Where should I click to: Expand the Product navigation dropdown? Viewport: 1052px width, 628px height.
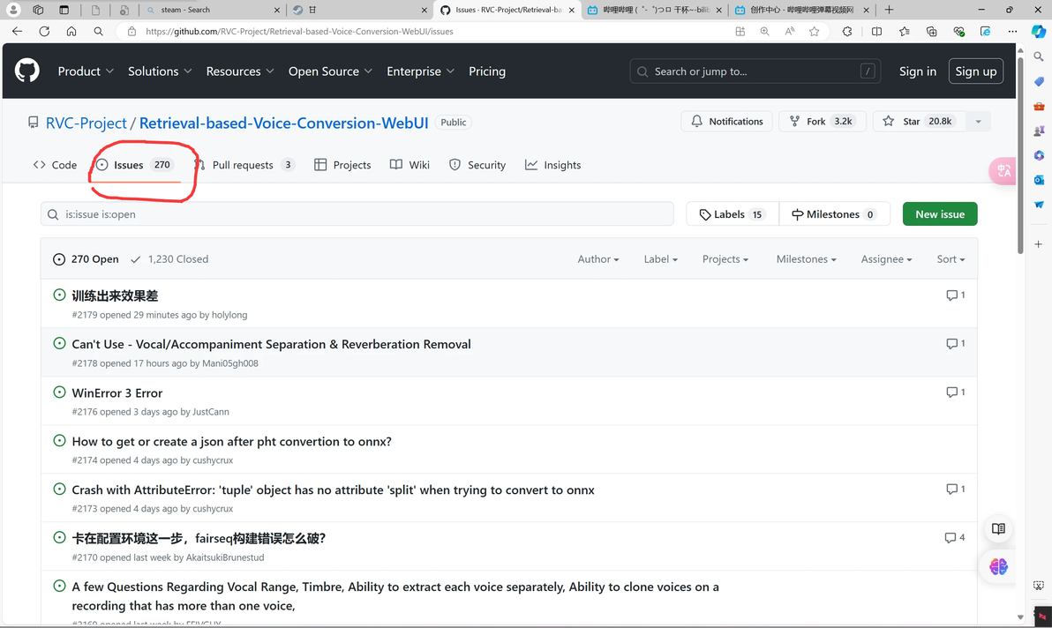(x=86, y=71)
